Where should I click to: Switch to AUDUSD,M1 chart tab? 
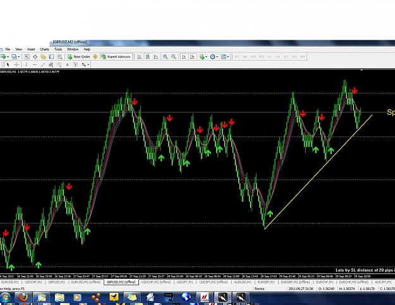[243, 282]
